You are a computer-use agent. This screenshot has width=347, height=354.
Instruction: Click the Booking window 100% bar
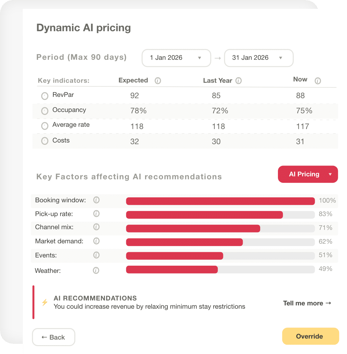click(220, 201)
